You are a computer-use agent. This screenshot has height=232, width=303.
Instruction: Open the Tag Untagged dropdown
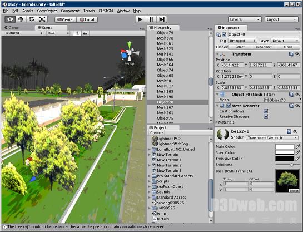coord(242,41)
